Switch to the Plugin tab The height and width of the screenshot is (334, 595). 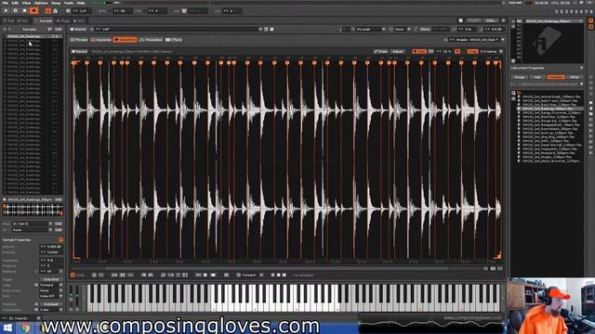(x=63, y=20)
